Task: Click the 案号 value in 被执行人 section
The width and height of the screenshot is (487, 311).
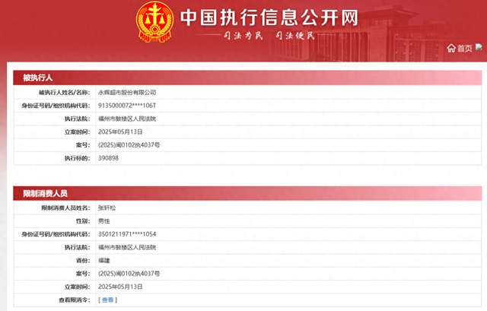Action: coord(129,145)
